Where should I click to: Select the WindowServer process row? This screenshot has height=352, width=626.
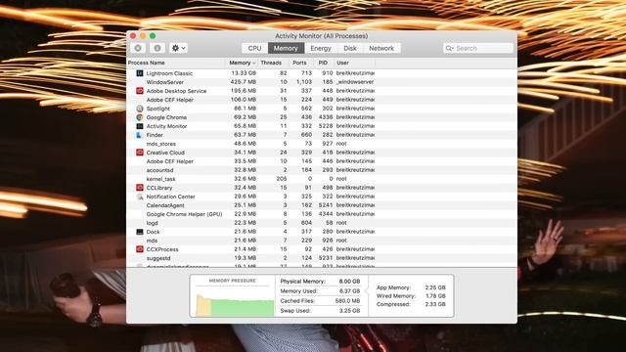(322, 82)
